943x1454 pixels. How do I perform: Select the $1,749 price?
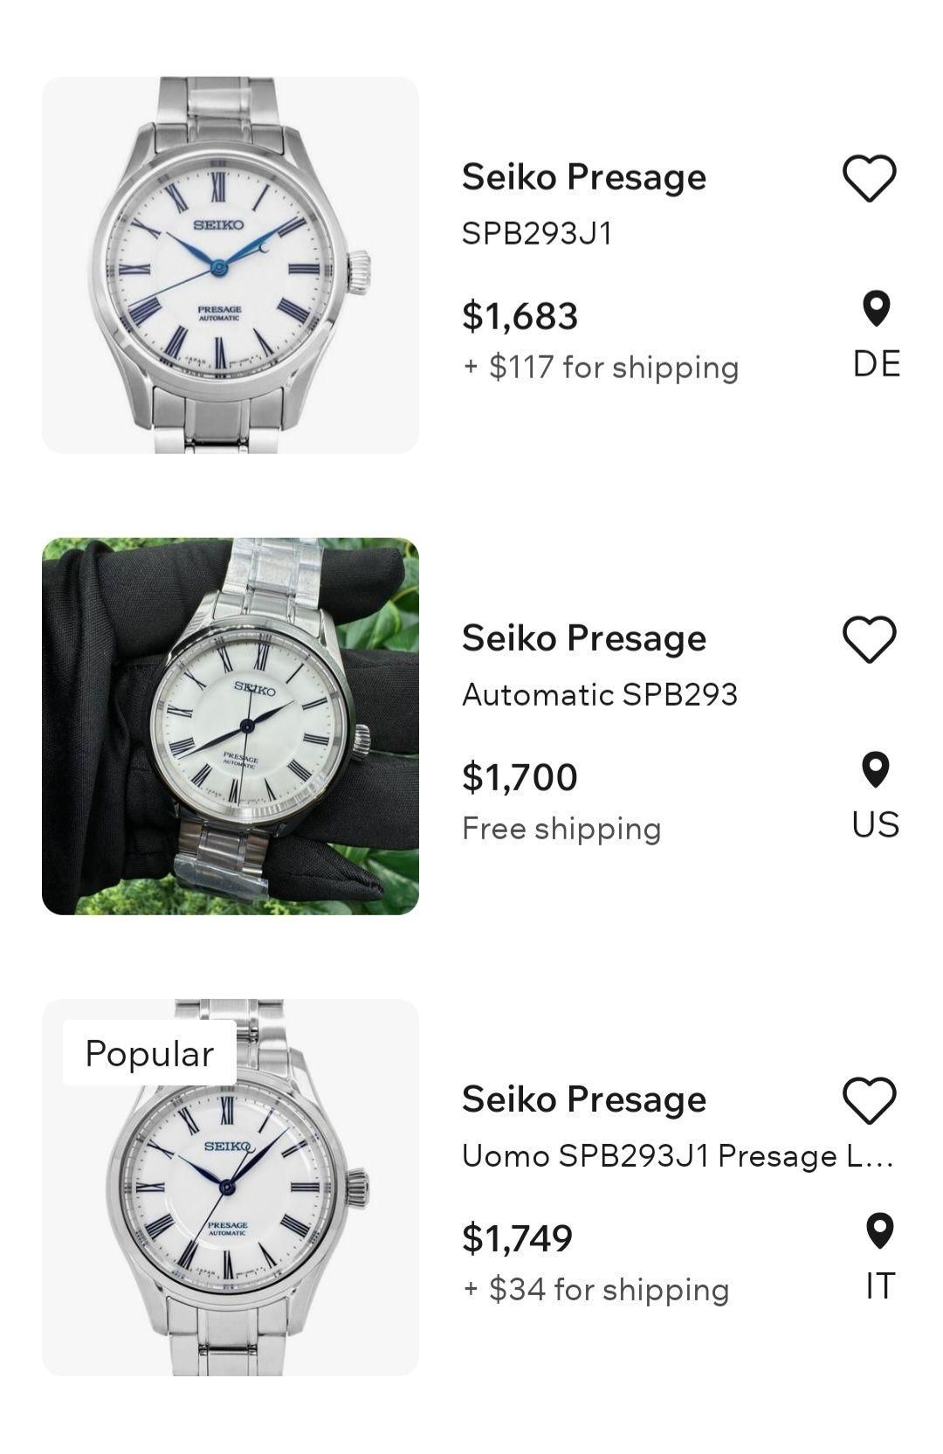click(517, 1237)
